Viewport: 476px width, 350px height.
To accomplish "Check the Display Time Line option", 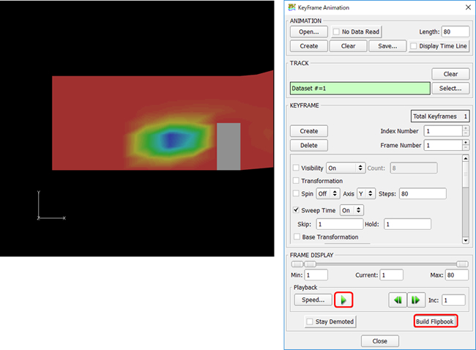I will click(x=414, y=46).
